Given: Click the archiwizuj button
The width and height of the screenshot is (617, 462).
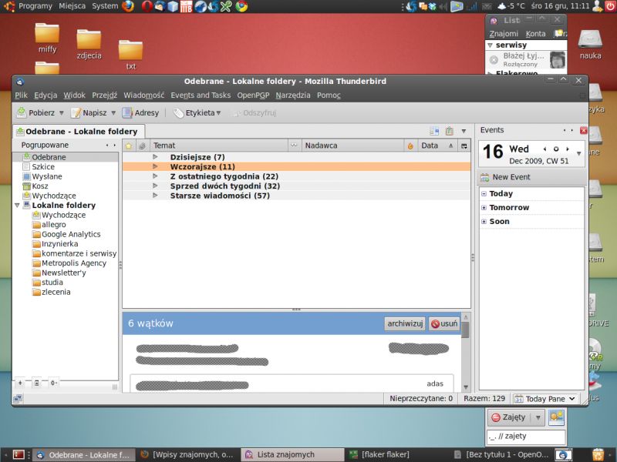Looking at the screenshot, I should [x=405, y=323].
